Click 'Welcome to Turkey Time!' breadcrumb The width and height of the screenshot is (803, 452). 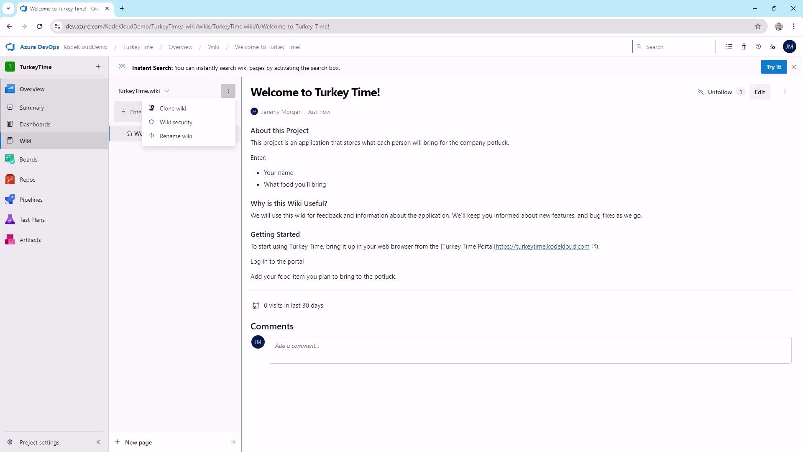click(x=268, y=47)
